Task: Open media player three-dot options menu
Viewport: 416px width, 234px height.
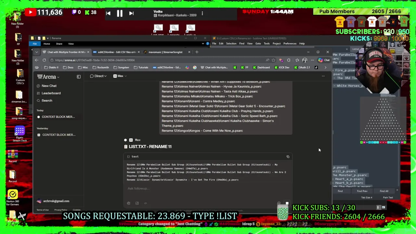Action: click(x=202, y=13)
